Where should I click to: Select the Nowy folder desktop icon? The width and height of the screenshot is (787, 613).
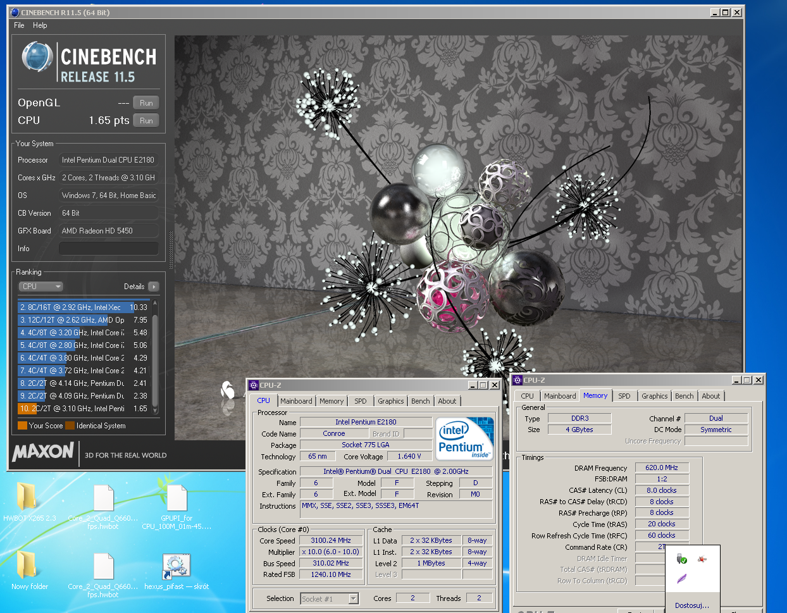coord(27,564)
